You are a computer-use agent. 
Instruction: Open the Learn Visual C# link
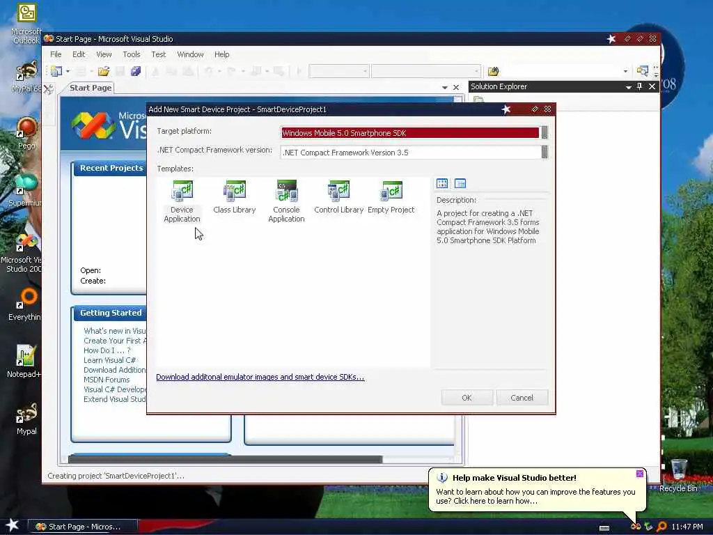pyautogui.click(x=109, y=360)
